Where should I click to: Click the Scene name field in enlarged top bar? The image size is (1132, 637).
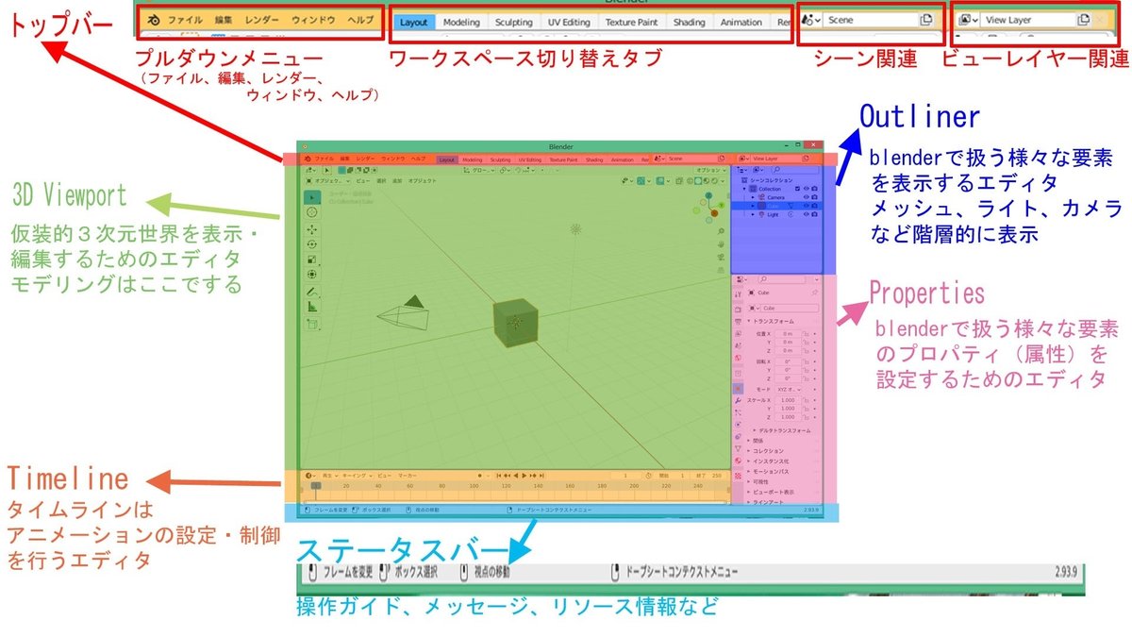tap(871, 20)
